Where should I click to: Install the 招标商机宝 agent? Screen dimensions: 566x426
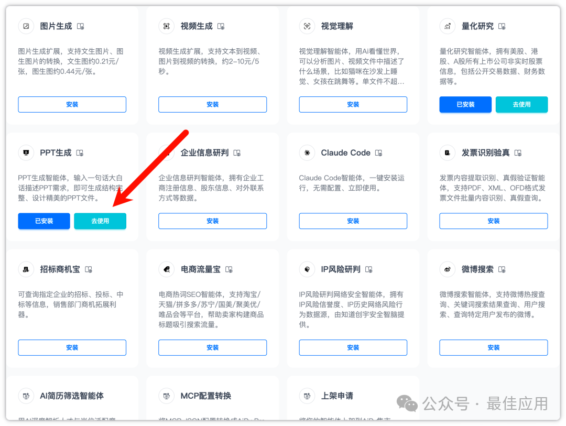tap(72, 347)
